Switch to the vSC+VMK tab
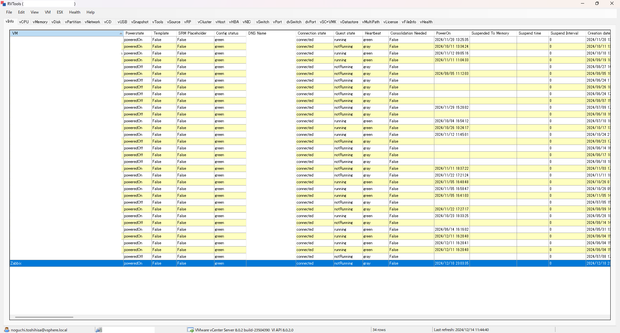The image size is (620, 333). pos(328,22)
